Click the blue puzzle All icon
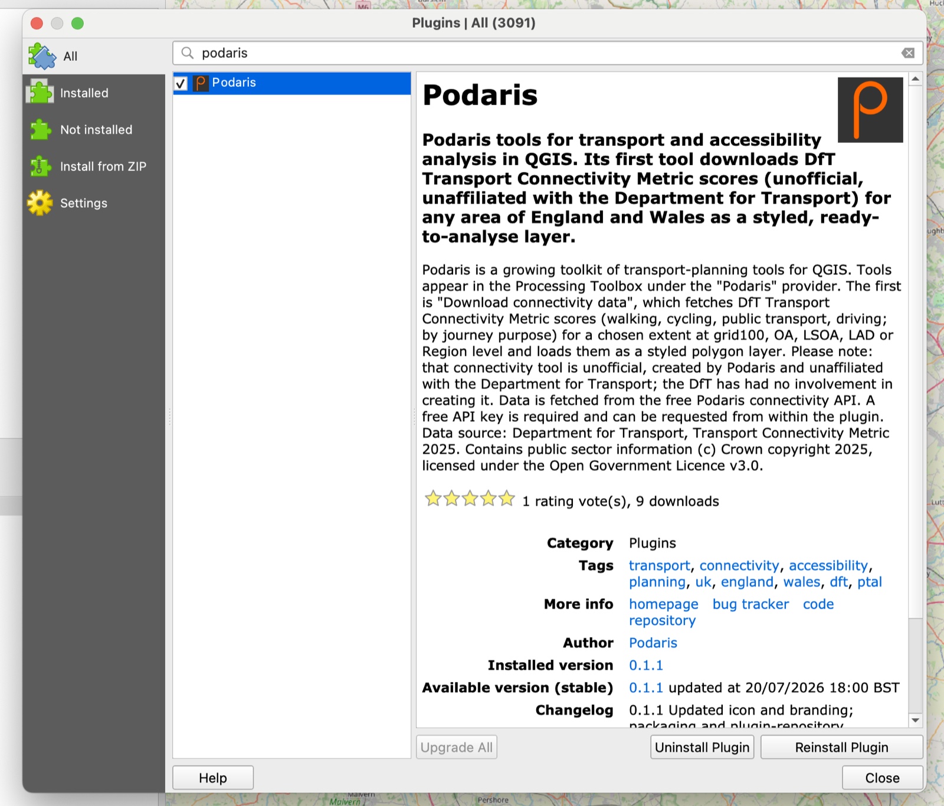Viewport: 944px width, 806px height. coord(41,56)
